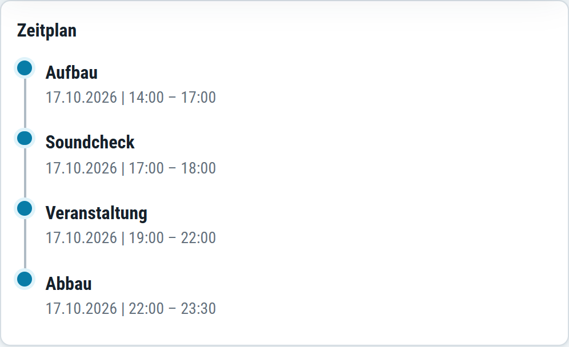This screenshot has width=569, height=347.
Task: Click the date in the Abbau entry
Action: coord(81,309)
